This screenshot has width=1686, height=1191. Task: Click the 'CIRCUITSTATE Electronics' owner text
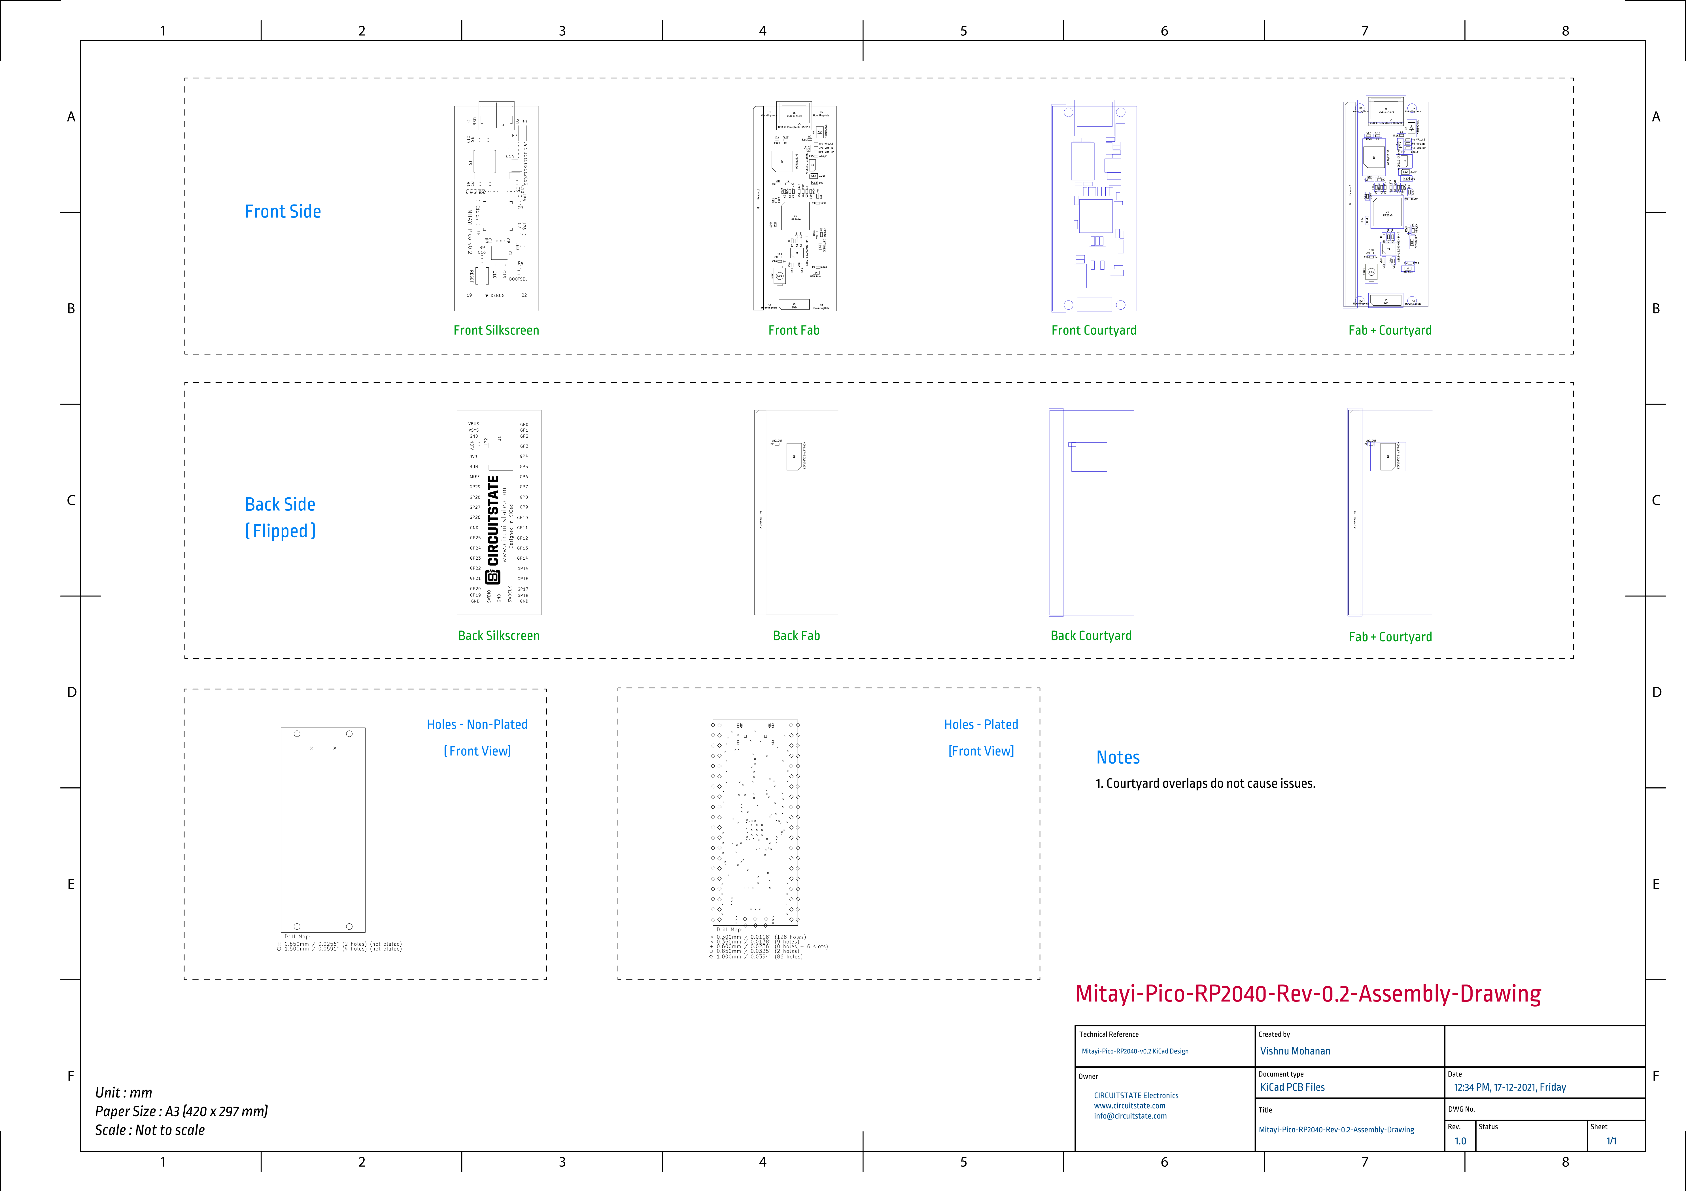[x=1136, y=1096]
